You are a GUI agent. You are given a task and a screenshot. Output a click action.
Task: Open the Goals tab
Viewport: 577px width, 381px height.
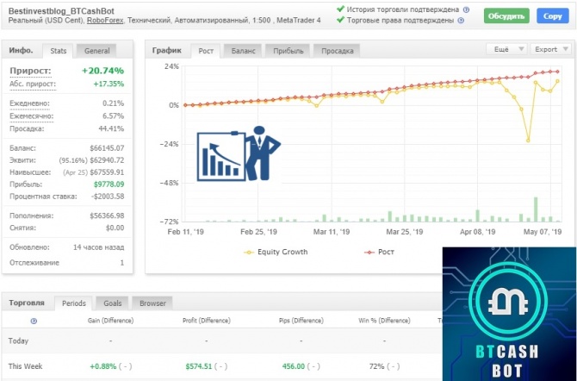point(112,303)
